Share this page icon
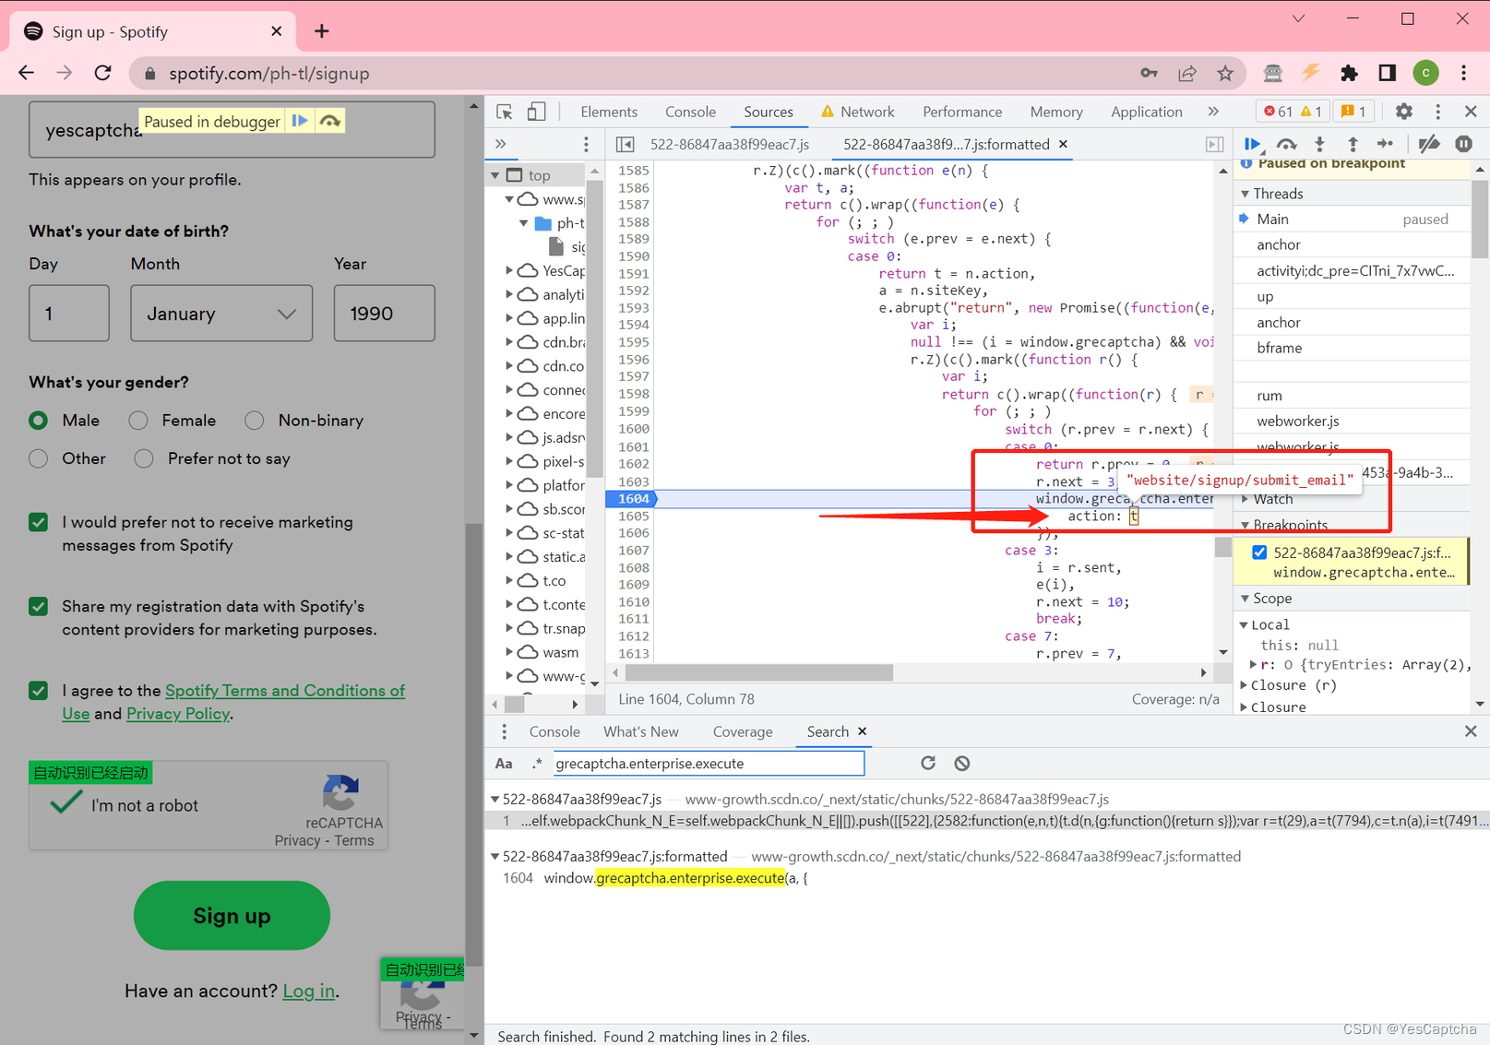This screenshot has width=1490, height=1045. click(1187, 73)
